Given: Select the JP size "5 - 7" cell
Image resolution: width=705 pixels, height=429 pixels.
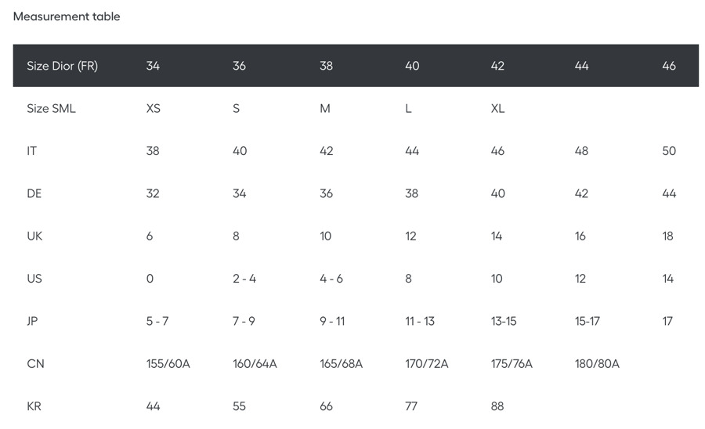Looking at the screenshot, I should click(157, 321).
